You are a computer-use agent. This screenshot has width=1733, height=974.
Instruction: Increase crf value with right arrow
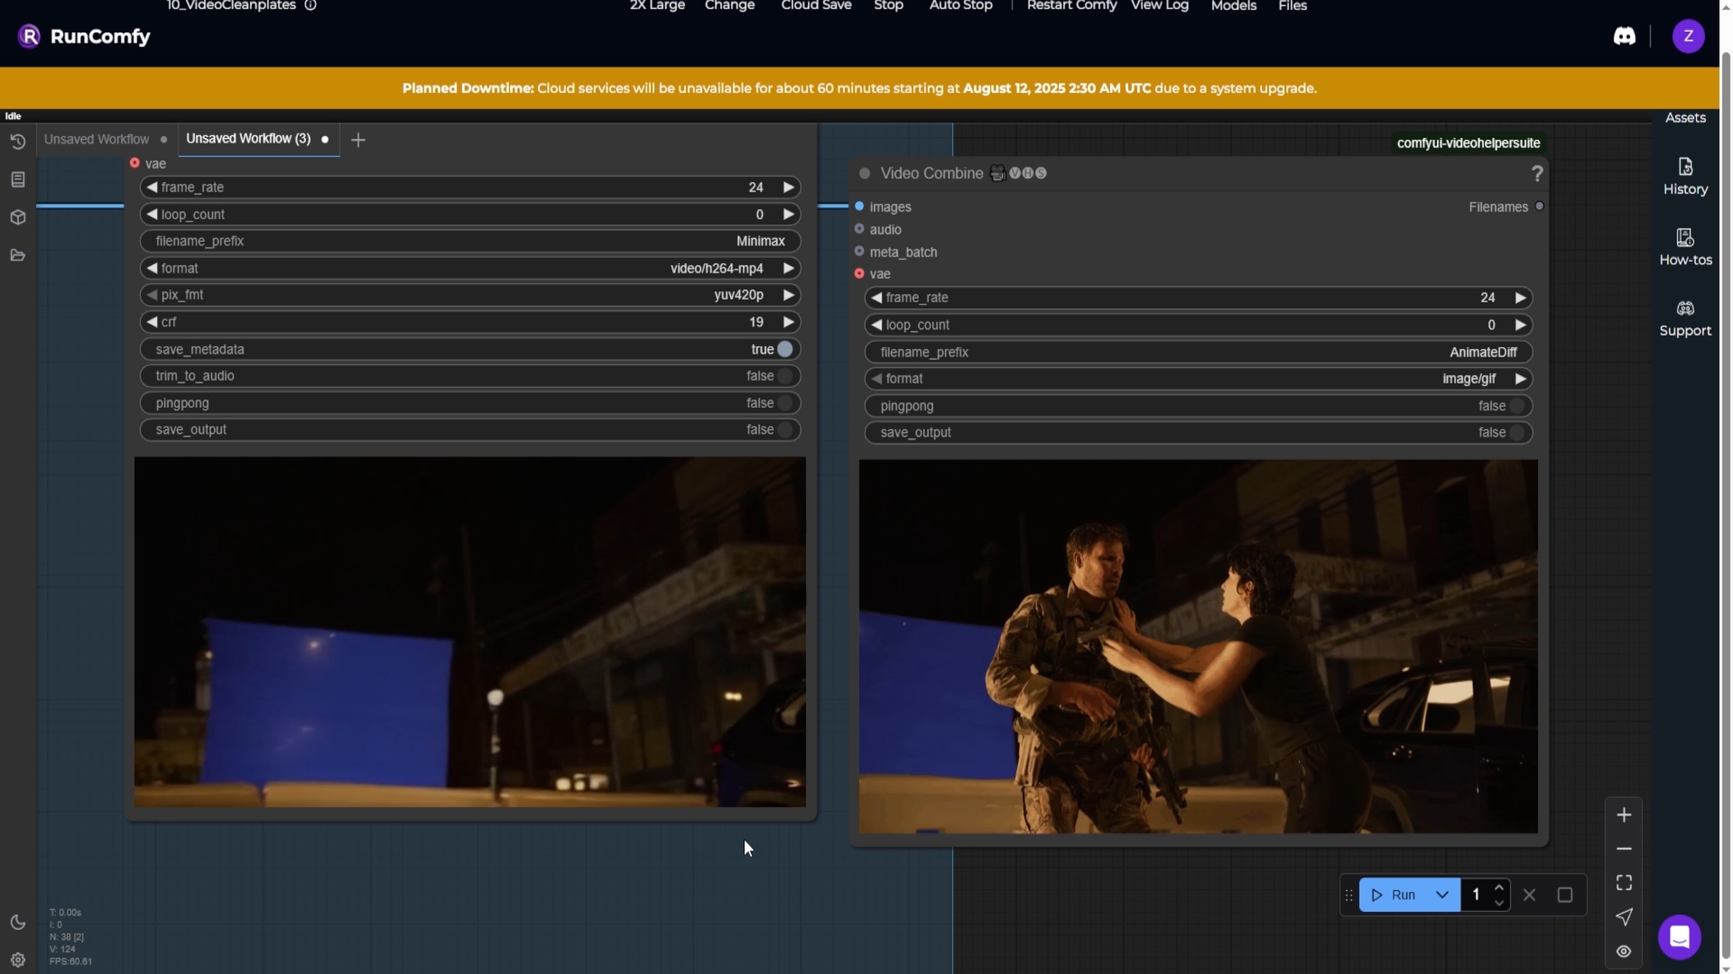(x=788, y=322)
